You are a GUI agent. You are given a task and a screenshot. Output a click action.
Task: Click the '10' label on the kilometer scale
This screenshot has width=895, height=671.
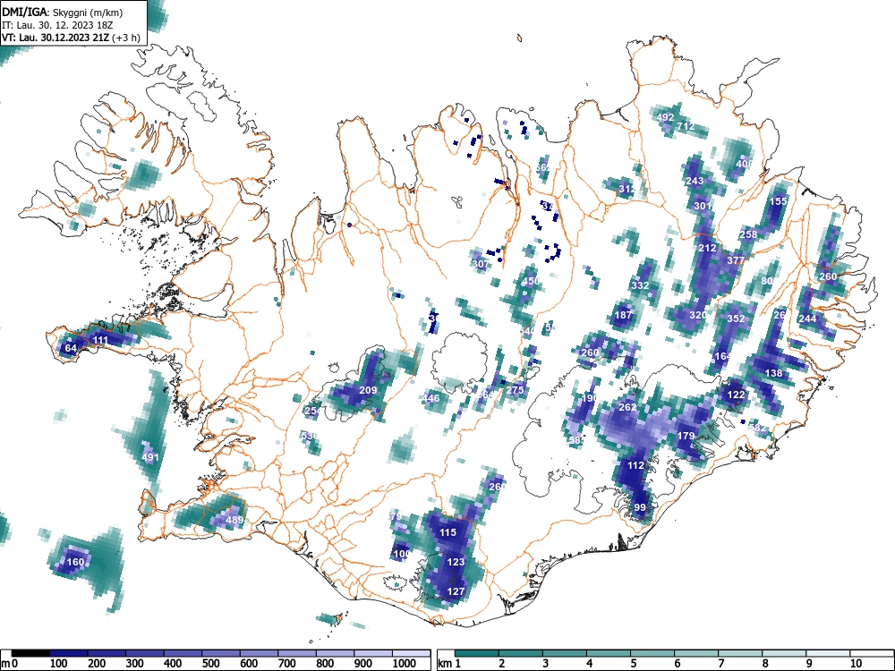[x=856, y=664]
